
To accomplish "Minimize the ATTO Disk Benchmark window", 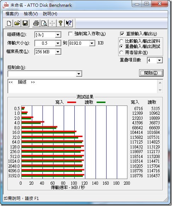I will point(137,4).
